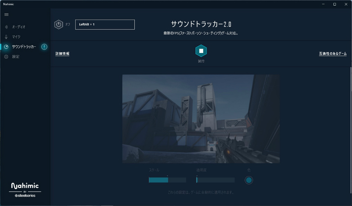Image resolution: width=352 pixels, height=206 pixels.
Task: Stop the trial with hexagon stop button
Action: [x=201, y=51]
